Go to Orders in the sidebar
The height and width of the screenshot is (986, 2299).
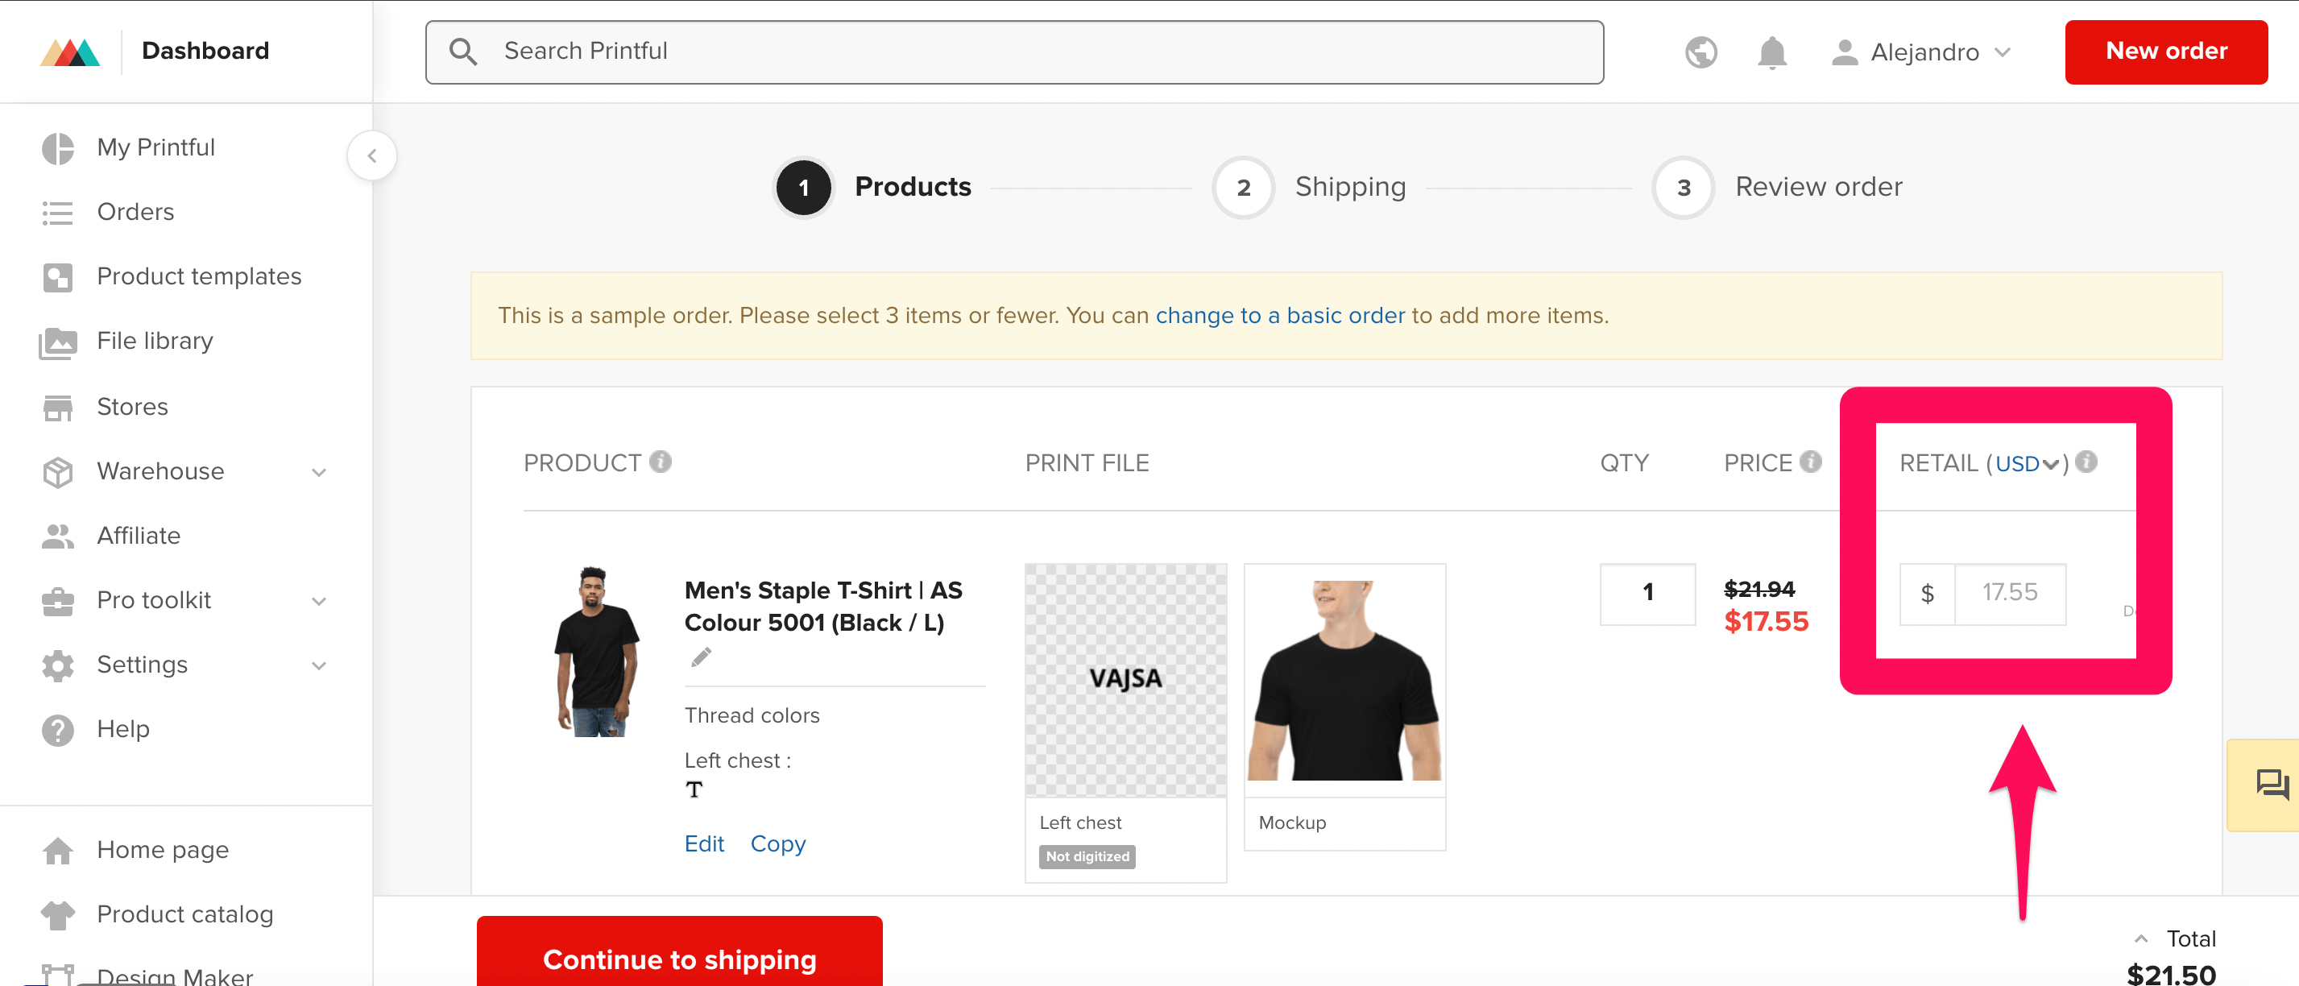pyautogui.click(x=135, y=213)
